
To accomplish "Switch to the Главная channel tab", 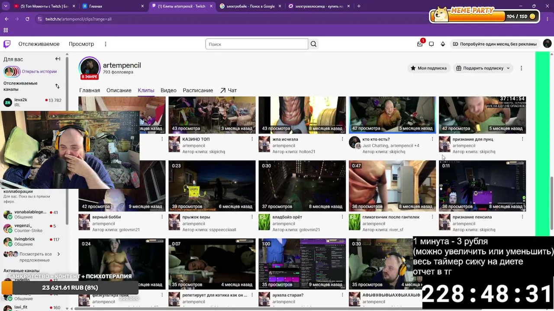I will click(x=90, y=90).
